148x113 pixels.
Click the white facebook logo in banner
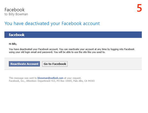click(17, 35)
